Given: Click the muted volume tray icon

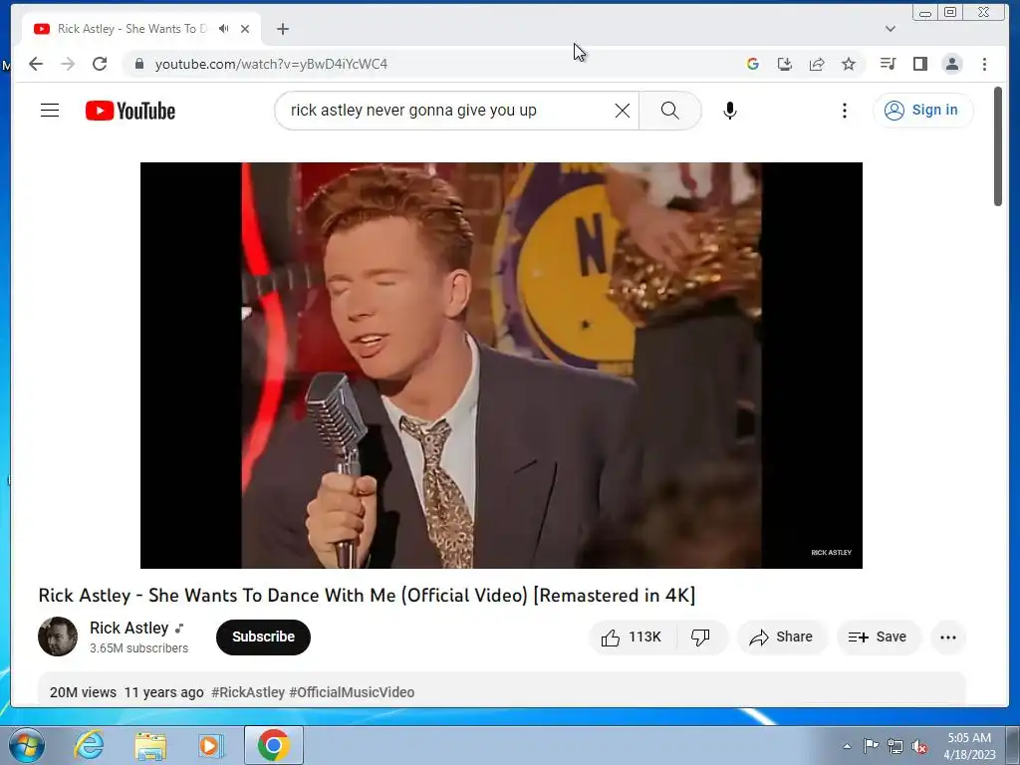Looking at the screenshot, I should (x=919, y=746).
